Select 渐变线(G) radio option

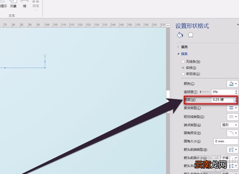click(183, 74)
